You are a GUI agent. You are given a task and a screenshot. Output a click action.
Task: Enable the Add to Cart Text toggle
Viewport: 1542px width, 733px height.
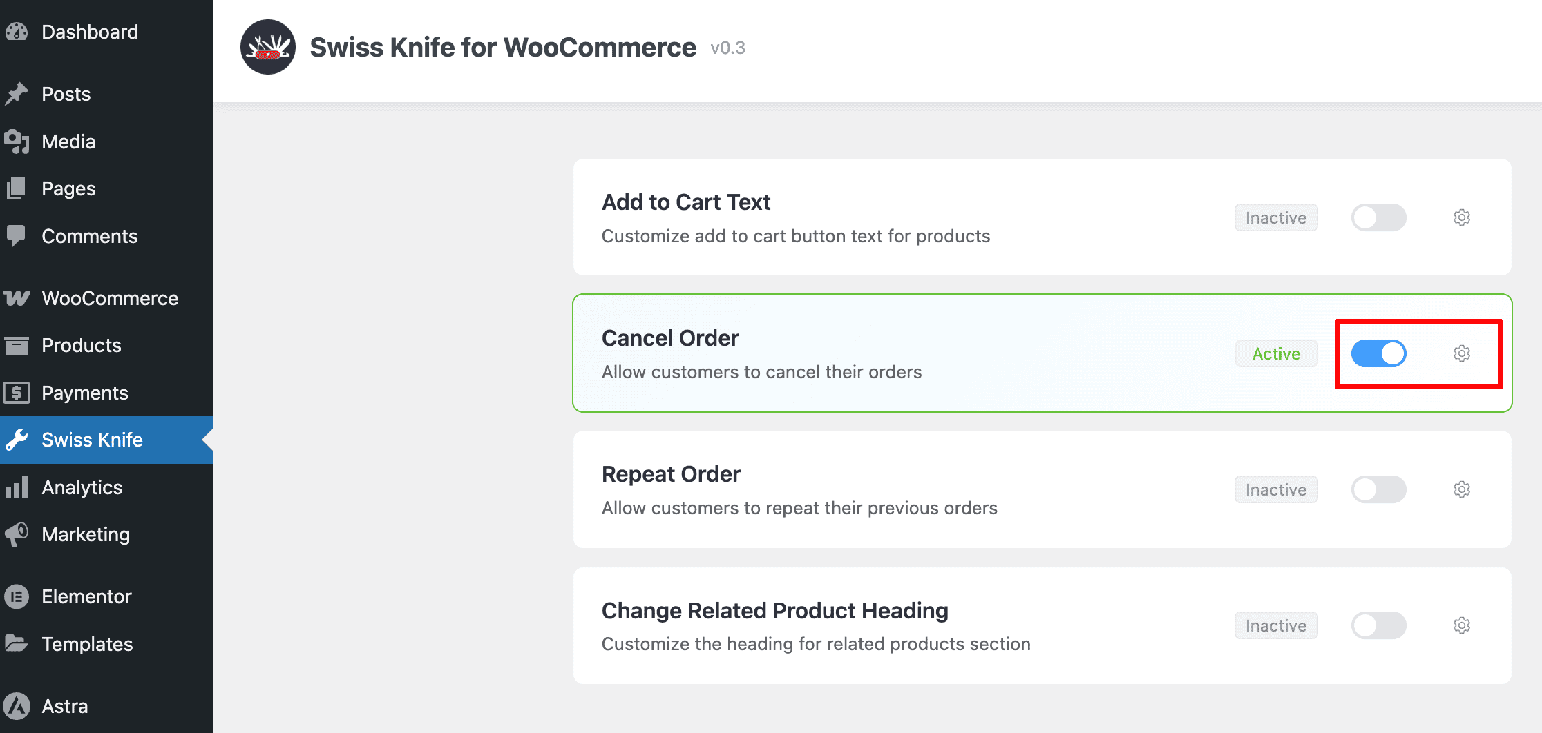[x=1378, y=217]
